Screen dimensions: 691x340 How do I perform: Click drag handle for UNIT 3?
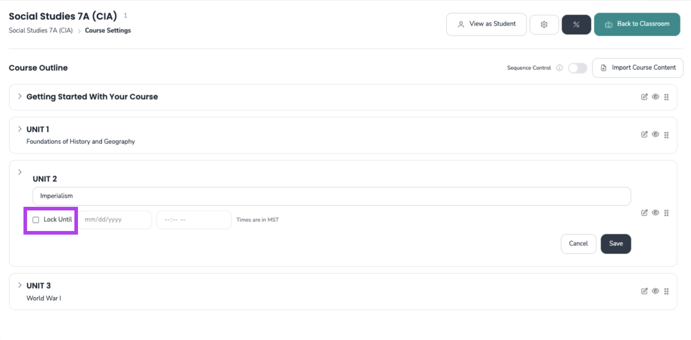(x=666, y=291)
